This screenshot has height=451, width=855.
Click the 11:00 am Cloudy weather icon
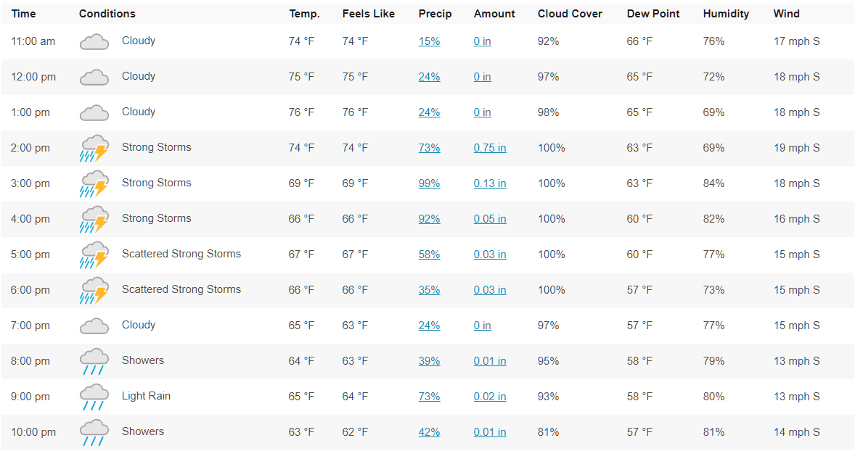point(94,42)
